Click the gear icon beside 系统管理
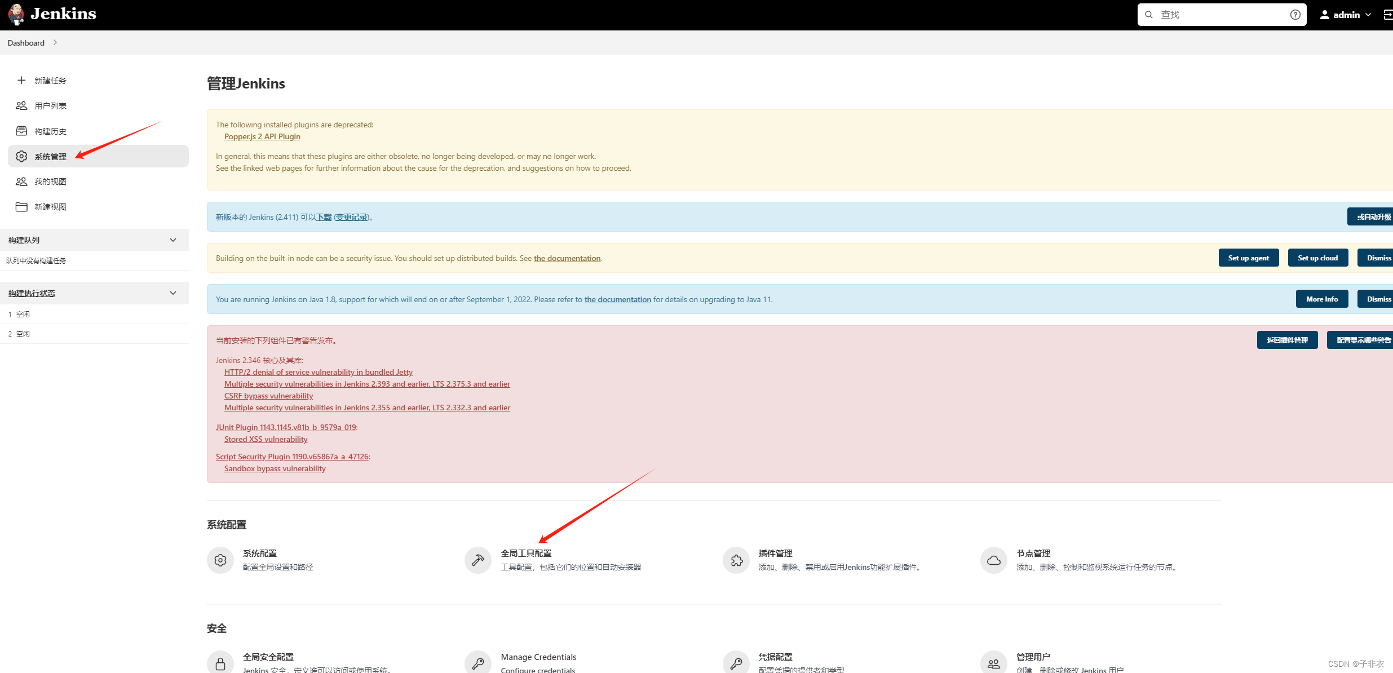The height and width of the screenshot is (673, 1393). [21, 156]
